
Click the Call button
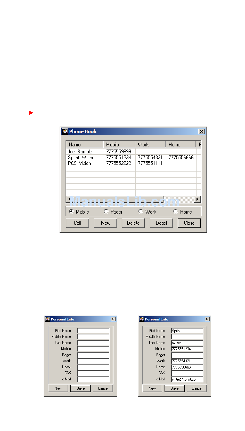tap(77, 223)
